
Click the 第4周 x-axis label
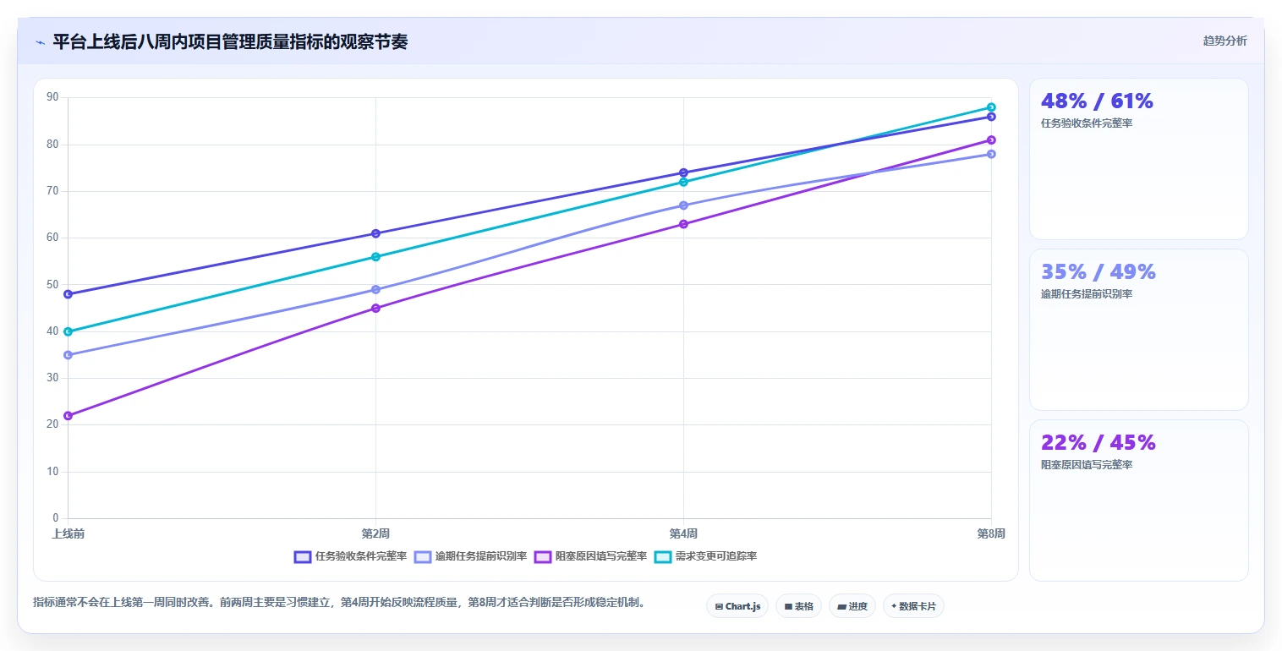pyautogui.click(x=683, y=533)
